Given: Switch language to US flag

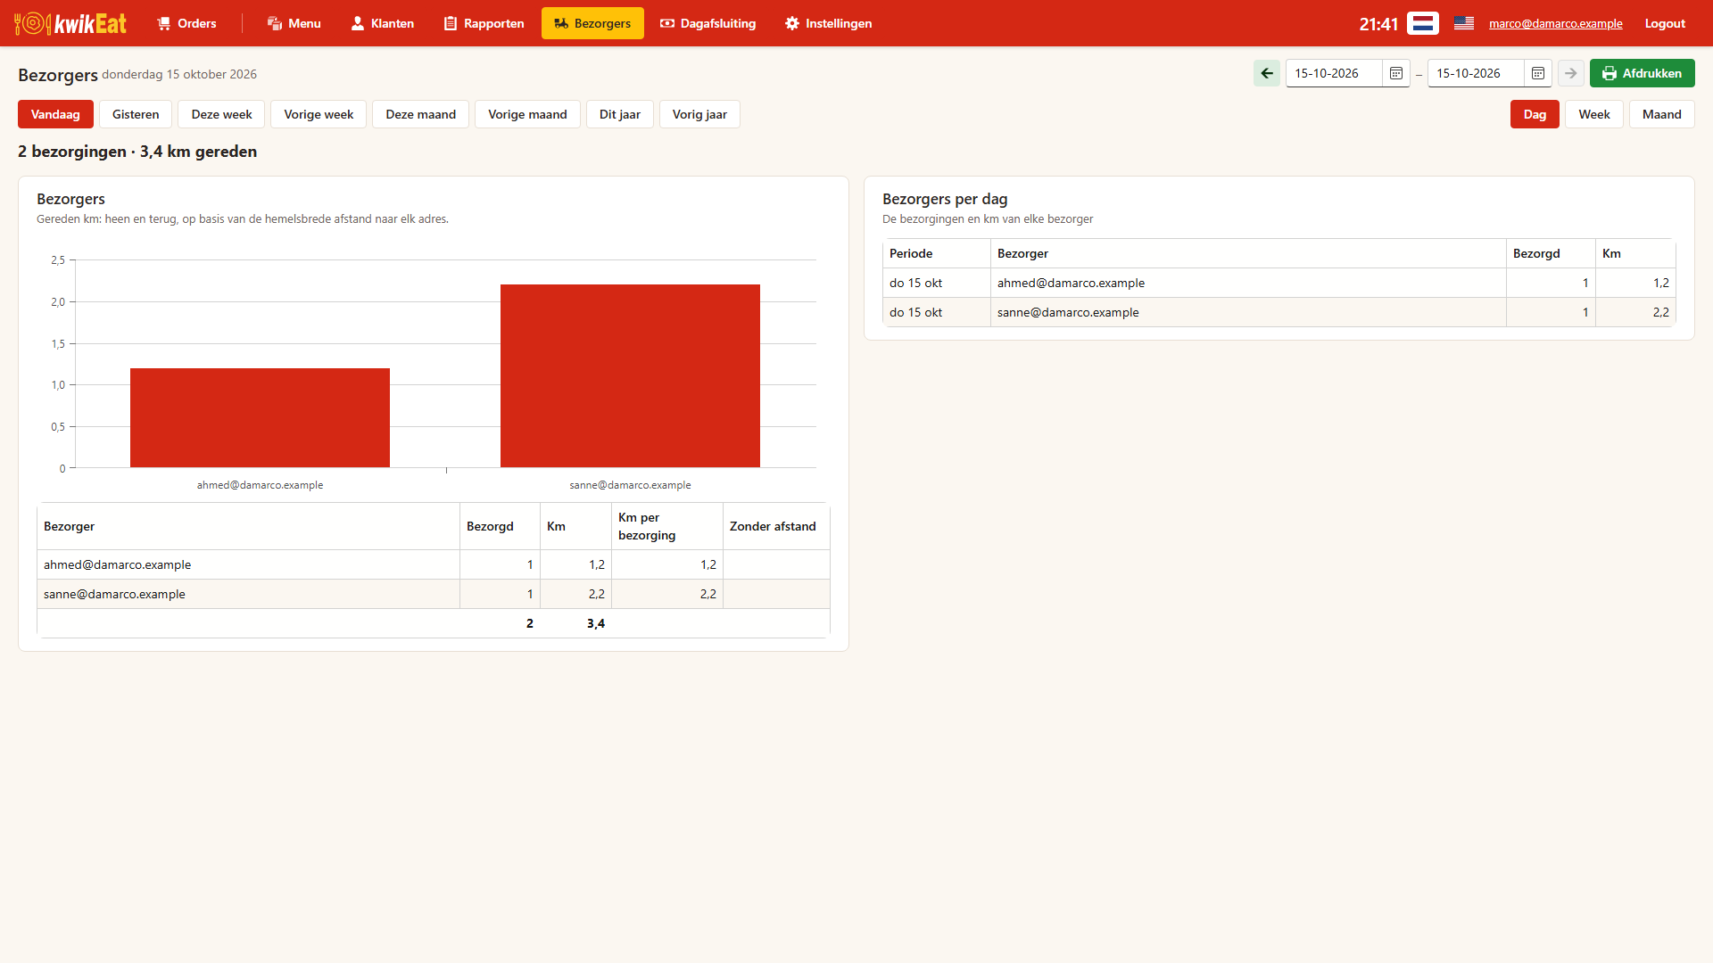Looking at the screenshot, I should 1464,23.
